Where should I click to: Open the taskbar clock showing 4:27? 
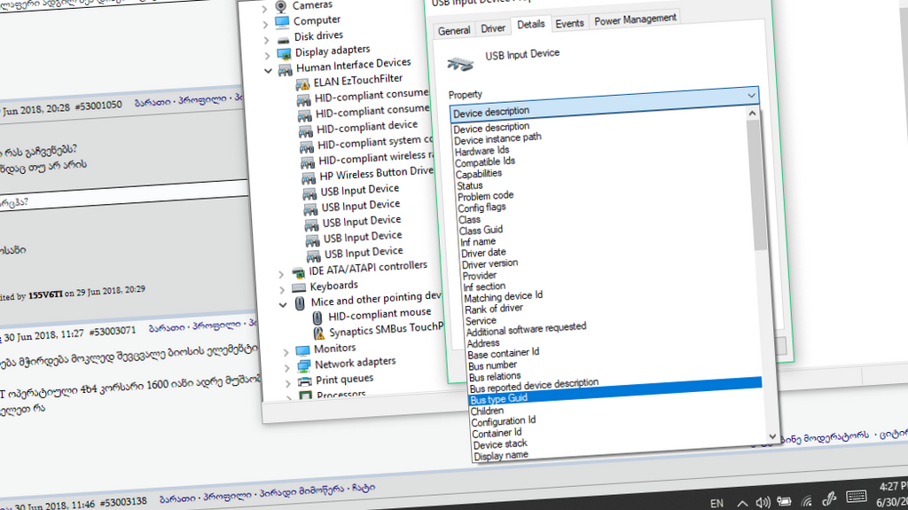pos(892,493)
